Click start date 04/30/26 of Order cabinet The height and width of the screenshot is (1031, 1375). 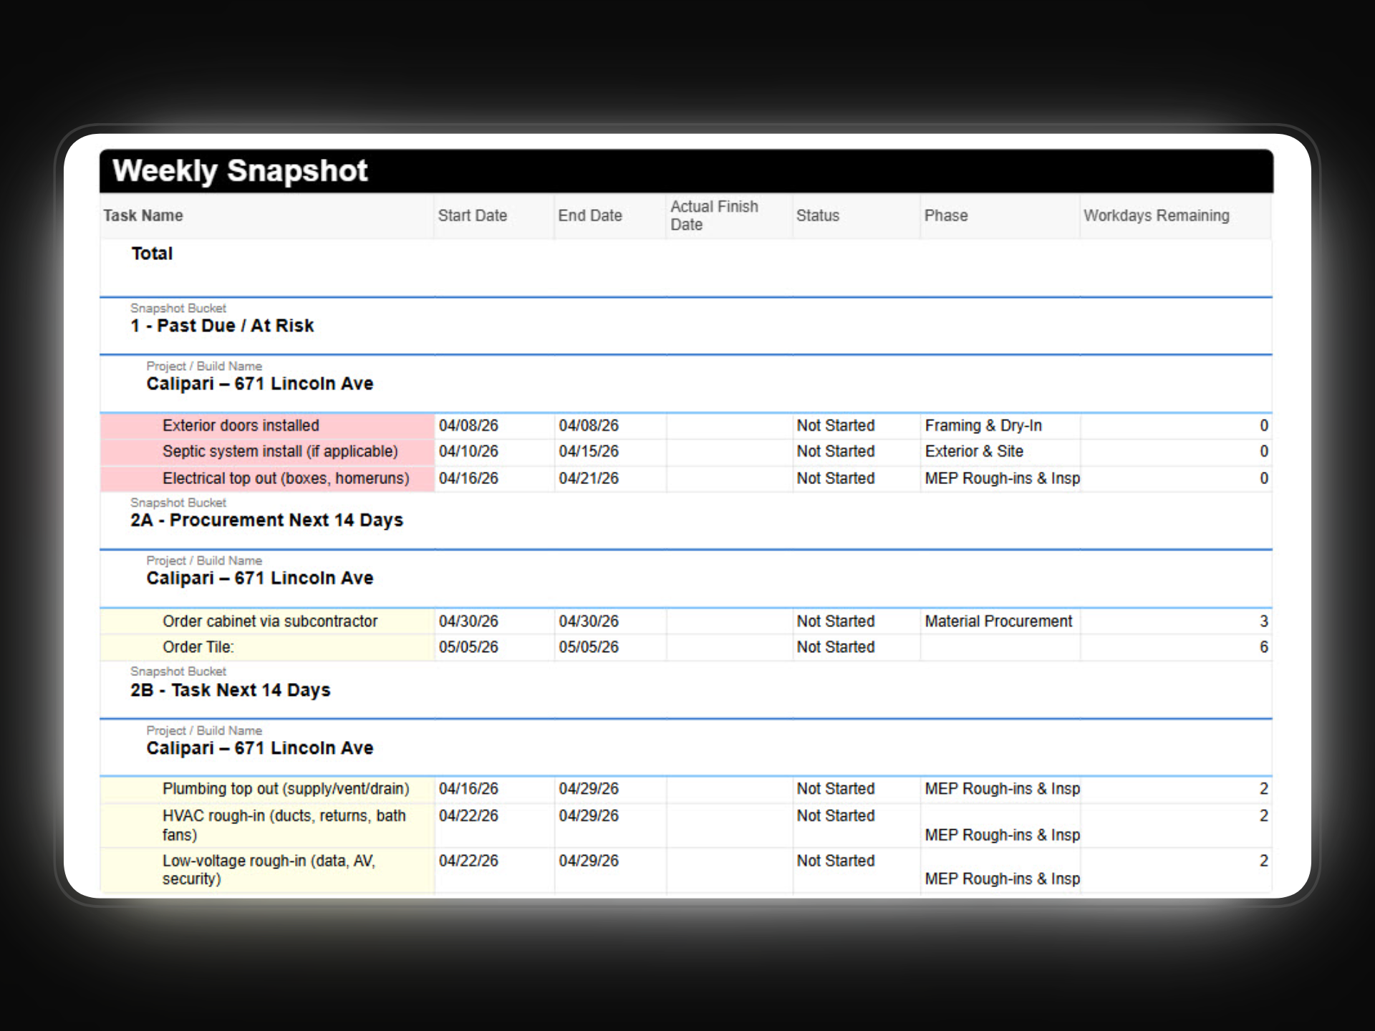pyautogui.click(x=468, y=621)
